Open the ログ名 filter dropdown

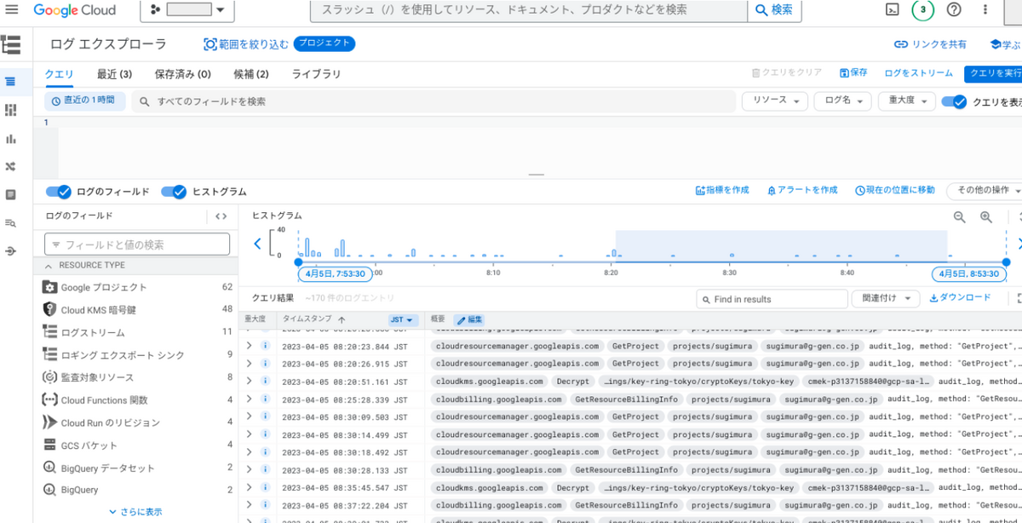pyautogui.click(x=843, y=101)
